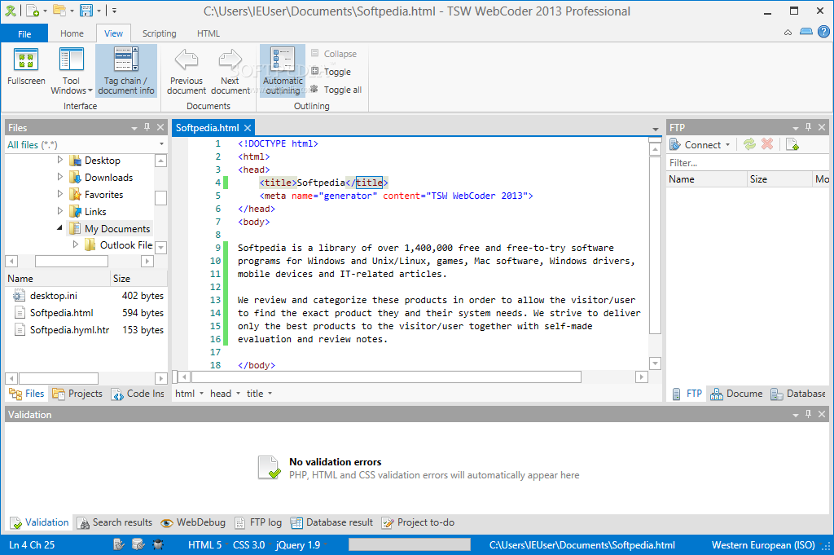Click the Toggle outlining command

[x=331, y=72]
